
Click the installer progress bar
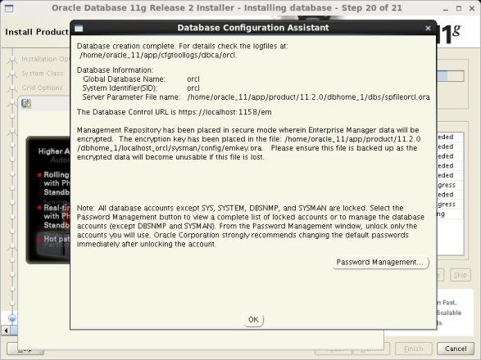pos(450,76)
